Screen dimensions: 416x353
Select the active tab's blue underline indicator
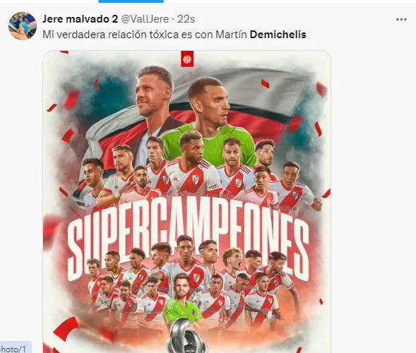131,1
